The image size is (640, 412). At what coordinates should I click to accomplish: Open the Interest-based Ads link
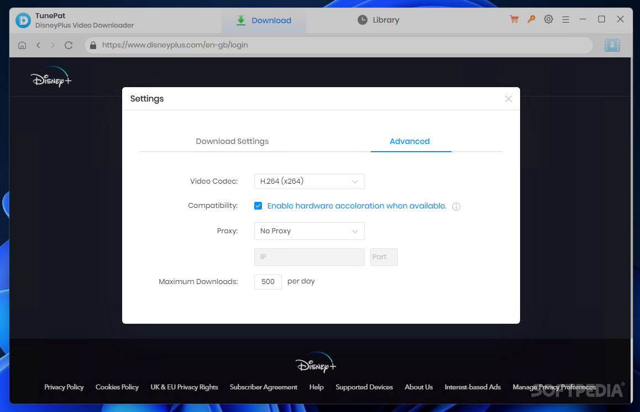[x=473, y=387]
